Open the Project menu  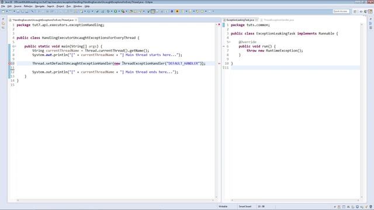pyautogui.click(x=60, y=6)
